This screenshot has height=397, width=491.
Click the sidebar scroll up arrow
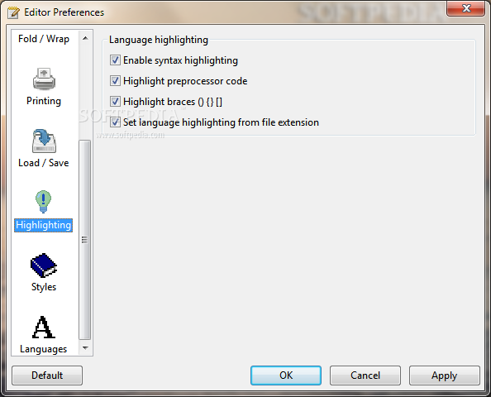(x=85, y=38)
